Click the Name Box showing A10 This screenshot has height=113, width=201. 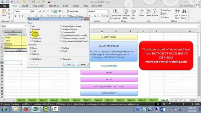pyautogui.click(x=13, y=26)
